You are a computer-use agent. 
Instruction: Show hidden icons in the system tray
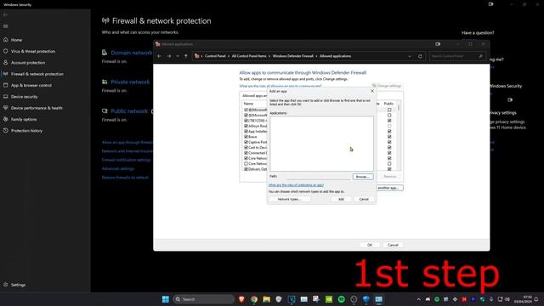[418, 299]
